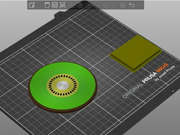Click the Remove instance dashed minus icon
The image size is (180, 135).
pos(96,5)
